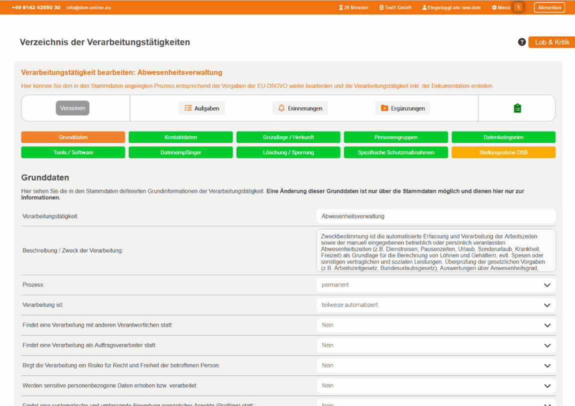This screenshot has width=575, height=406.
Task: Click the Versionen button
Action: [72, 108]
